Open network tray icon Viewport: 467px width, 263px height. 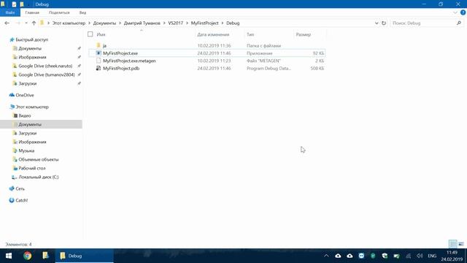point(408,256)
